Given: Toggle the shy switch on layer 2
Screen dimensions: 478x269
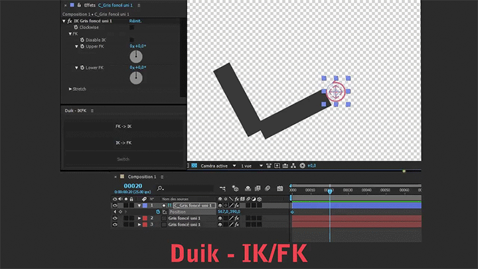Looking at the screenshot, I should click(x=220, y=218).
